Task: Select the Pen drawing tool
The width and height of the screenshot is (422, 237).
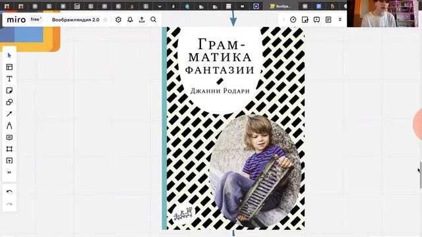Action: click(9, 126)
